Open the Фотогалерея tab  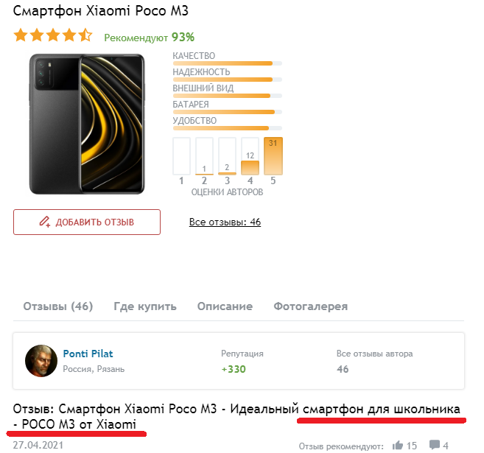[311, 306]
